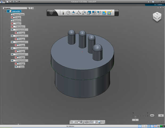Open the Modify move-triad tool
Screen dimensions: 165x128
[79, 13]
